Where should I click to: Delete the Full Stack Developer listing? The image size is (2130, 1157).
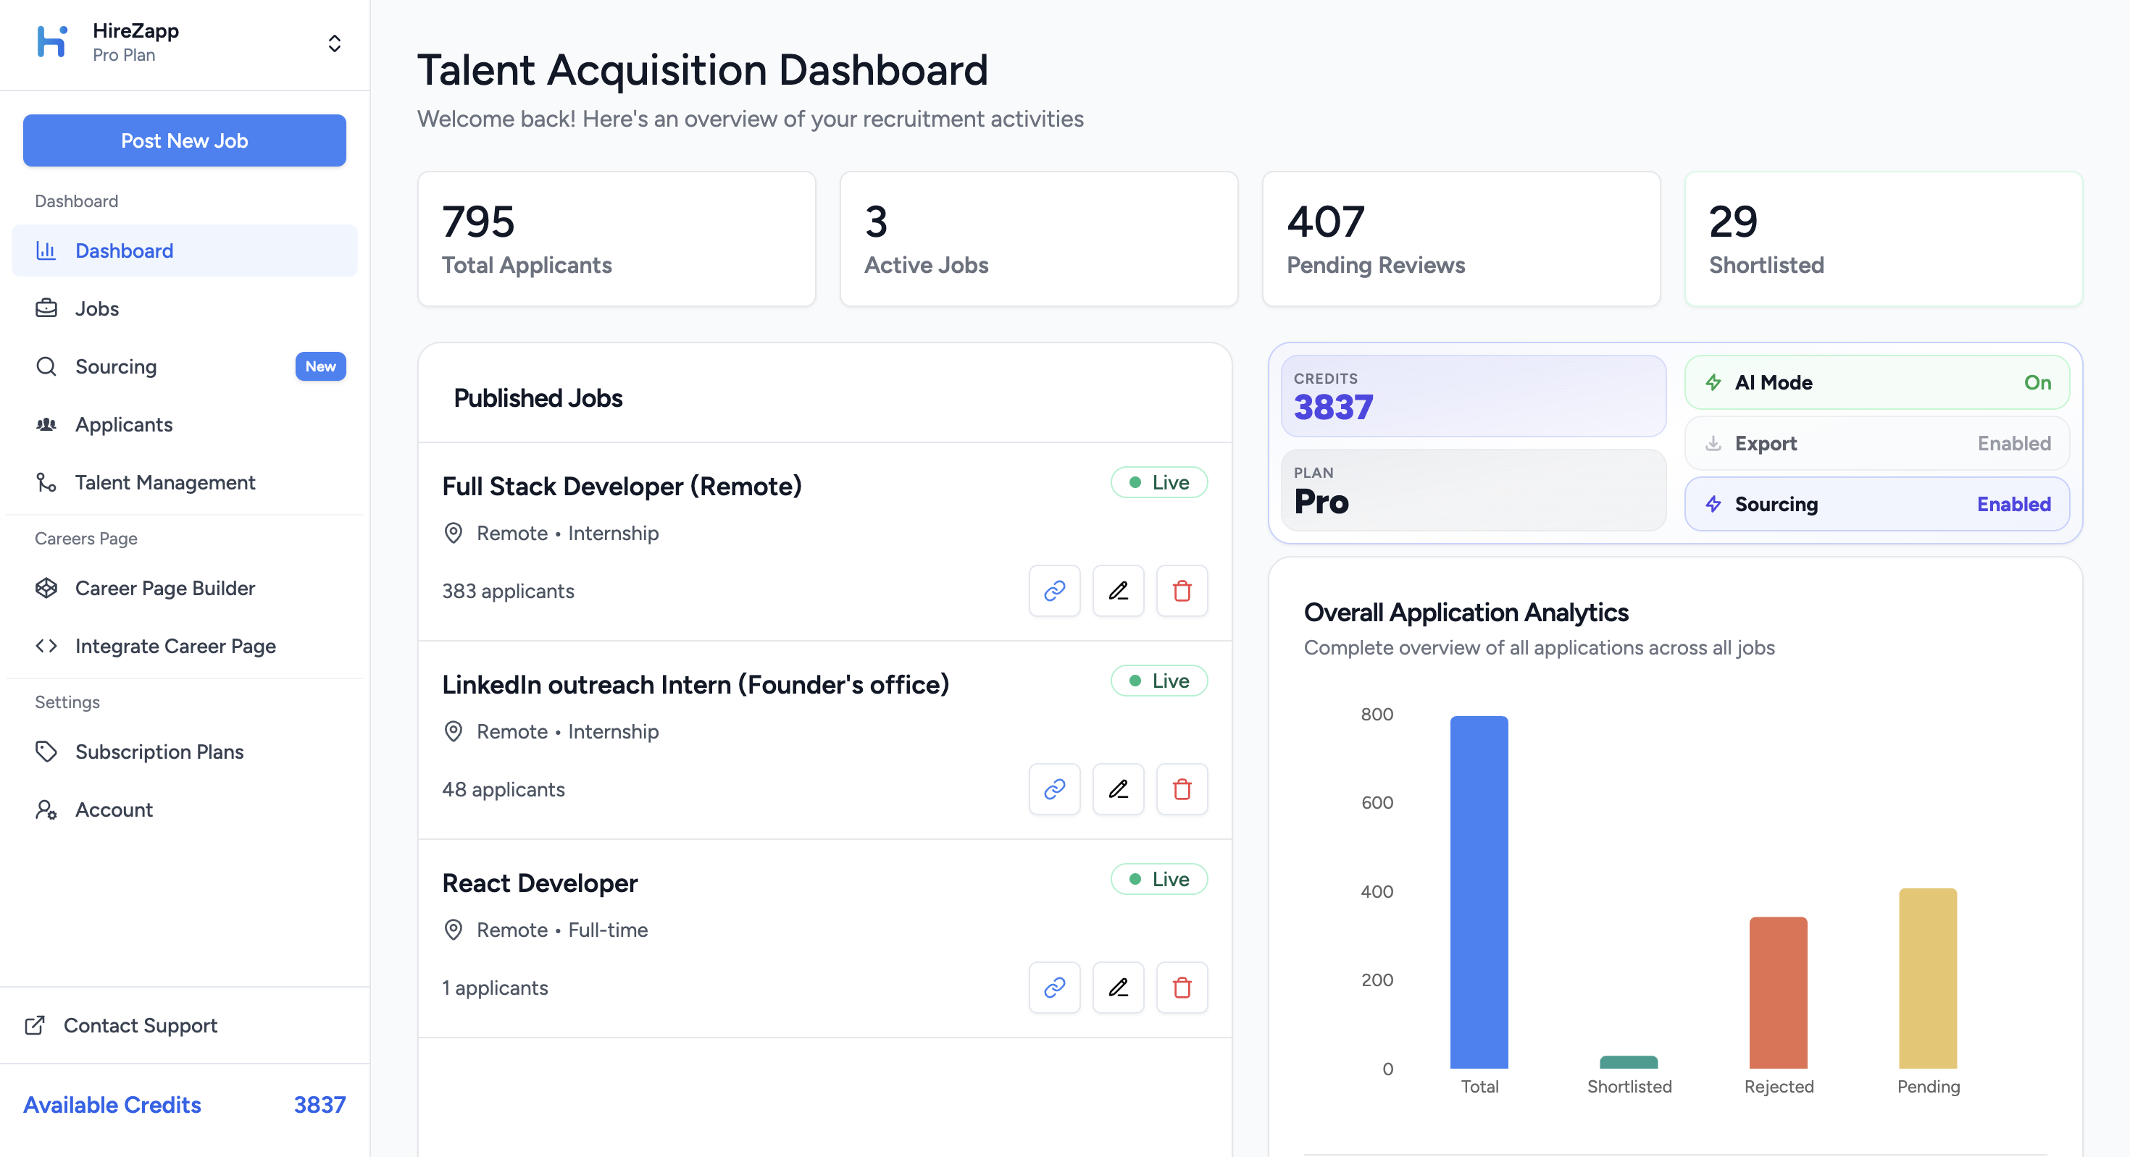(x=1182, y=591)
